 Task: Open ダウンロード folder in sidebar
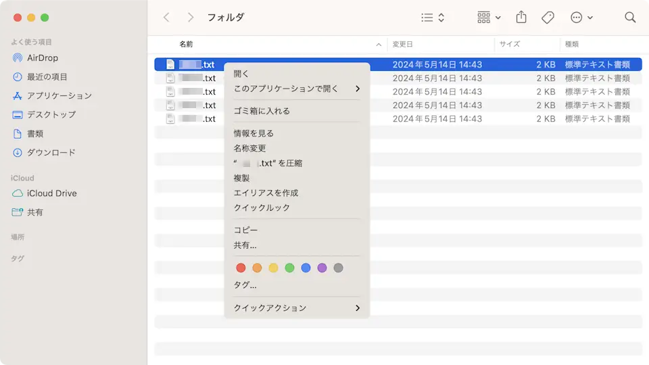51,153
